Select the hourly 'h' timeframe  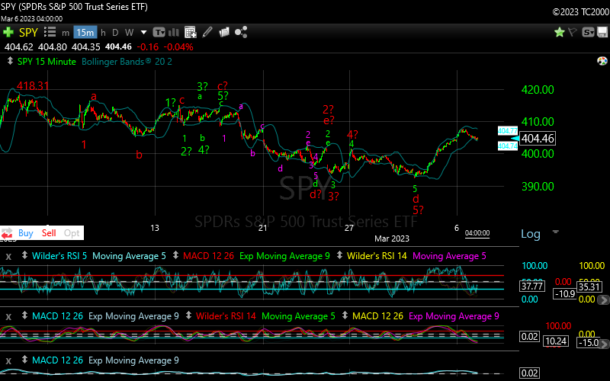point(103,33)
